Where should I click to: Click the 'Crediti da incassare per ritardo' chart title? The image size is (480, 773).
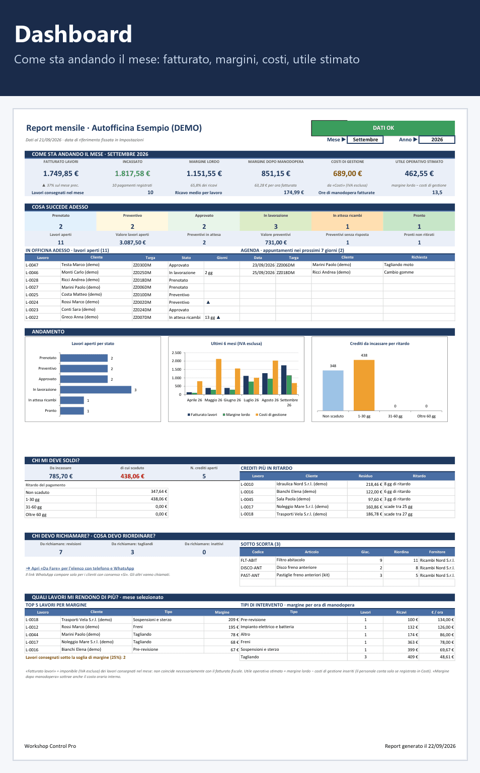coord(380,343)
